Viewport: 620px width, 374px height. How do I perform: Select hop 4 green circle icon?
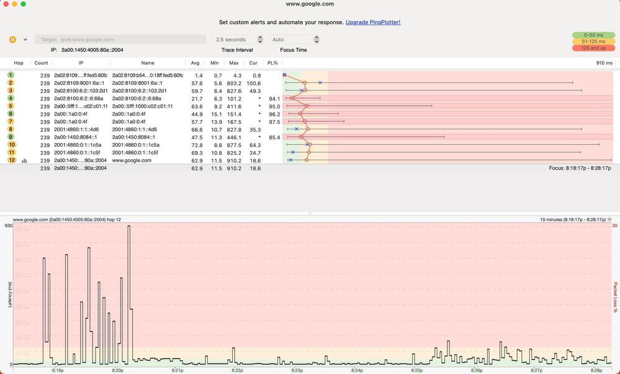pyautogui.click(x=11, y=98)
